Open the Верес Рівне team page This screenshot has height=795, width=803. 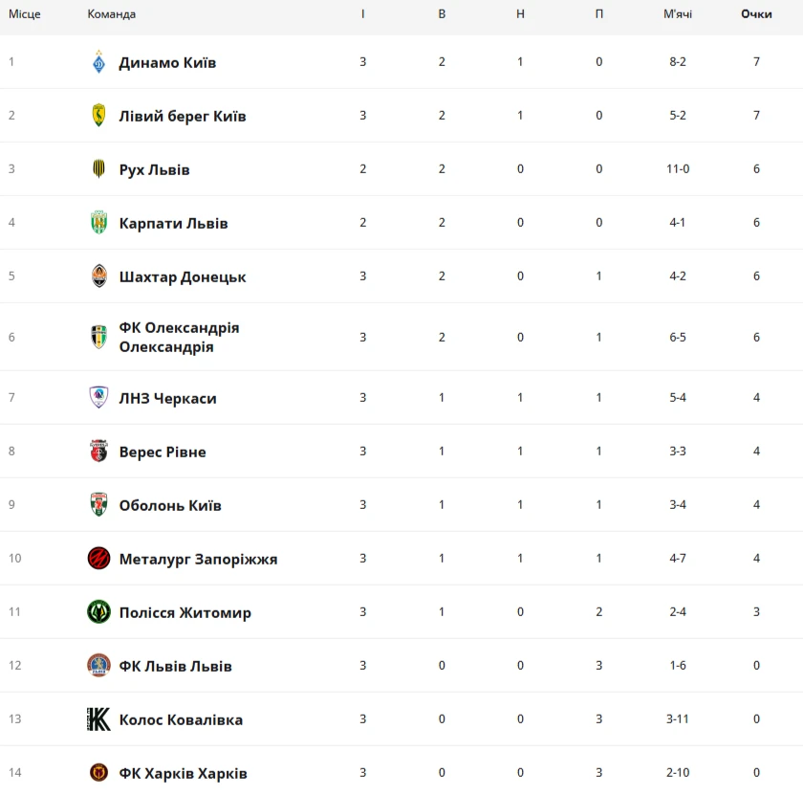[163, 453]
